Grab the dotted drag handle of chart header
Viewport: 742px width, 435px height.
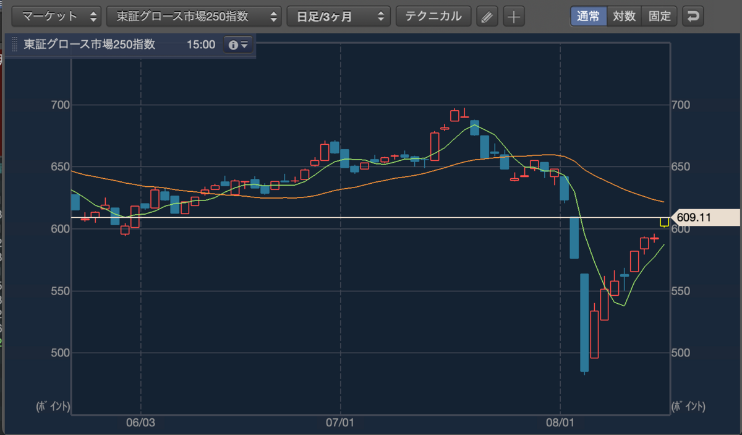(x=15, y=45)
